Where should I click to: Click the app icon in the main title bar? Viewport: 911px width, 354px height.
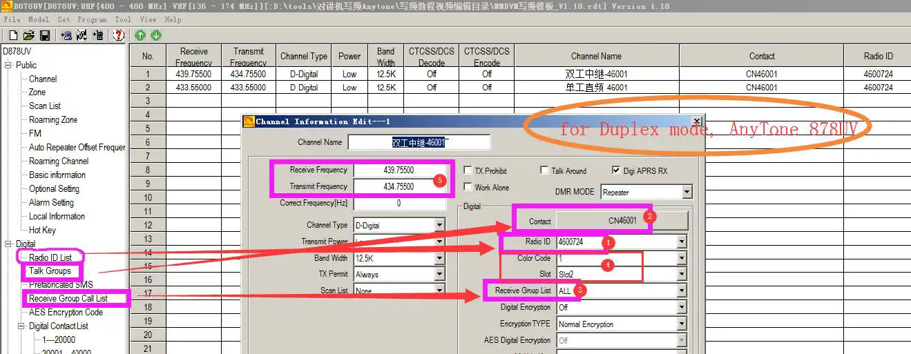point(6,6)
